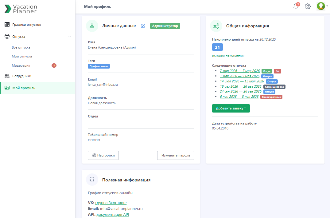The width and height of the screenshot is (330, 218).
Task: Open Сотрудники in the sidebar
Action: point(21,76)
